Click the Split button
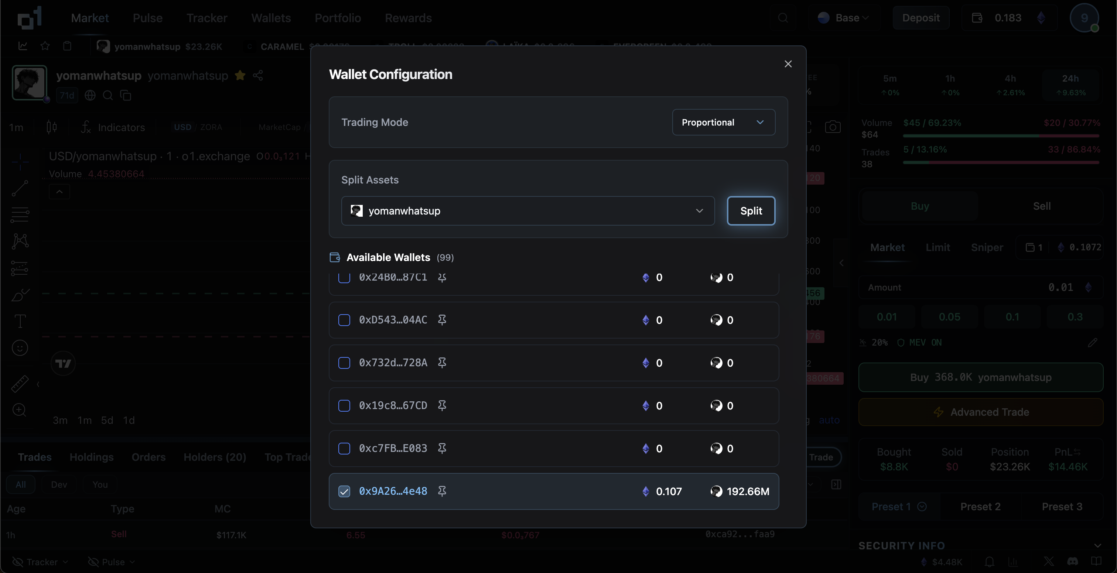1117x573 pixels. (x=751, y=211)
